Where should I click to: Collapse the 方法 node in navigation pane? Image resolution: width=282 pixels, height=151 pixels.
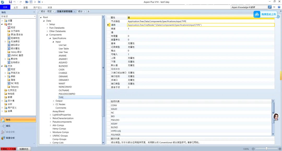2,66
